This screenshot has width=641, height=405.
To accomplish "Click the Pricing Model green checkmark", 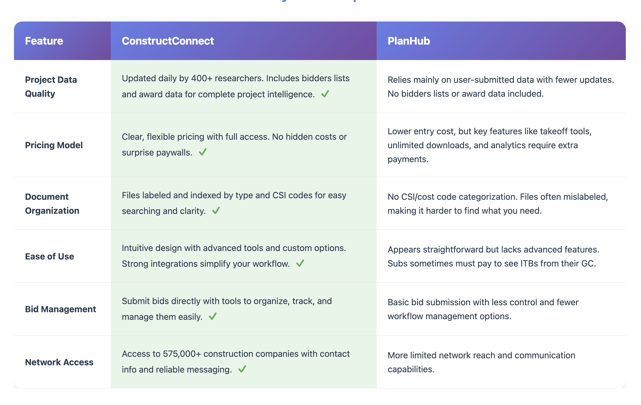I will pyautogui.click(x=203, y=152).
